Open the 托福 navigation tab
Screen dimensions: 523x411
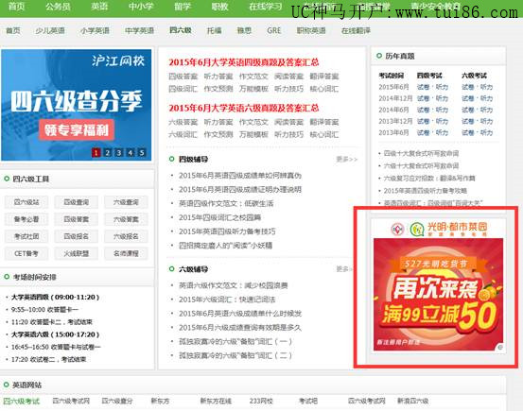(214, 30)
